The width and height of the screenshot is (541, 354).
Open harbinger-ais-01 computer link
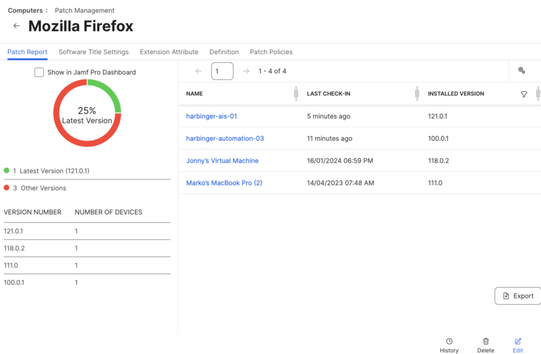point(212,116)
